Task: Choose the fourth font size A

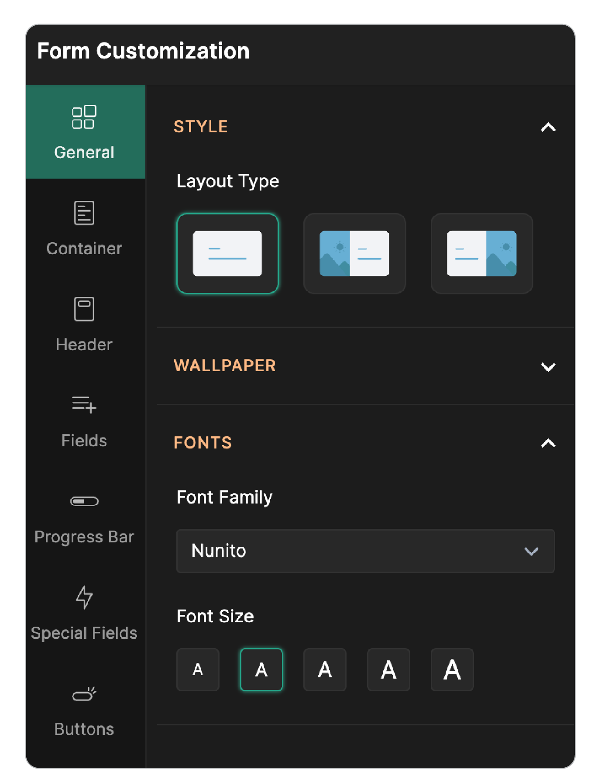Action: click(x=388, y=669)
